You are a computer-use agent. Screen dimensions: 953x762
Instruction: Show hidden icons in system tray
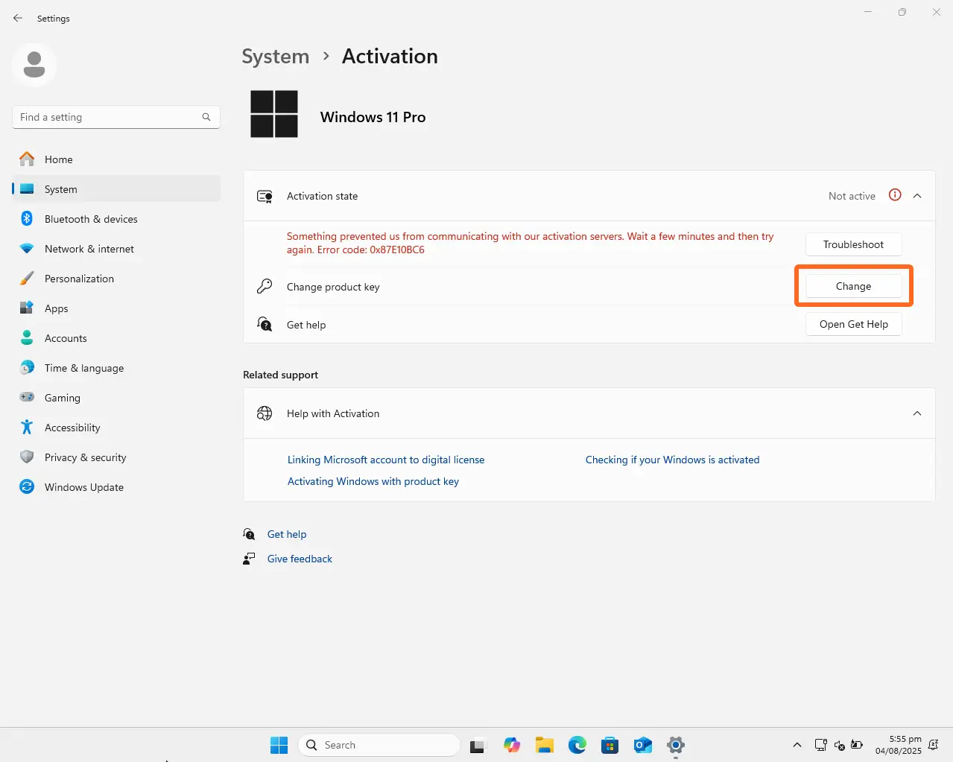[797, 745]
